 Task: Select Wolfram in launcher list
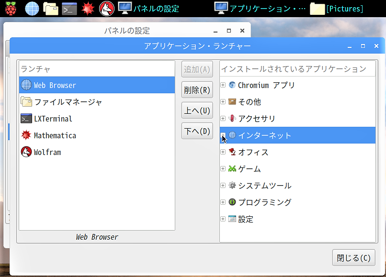[x=97, y=152]
